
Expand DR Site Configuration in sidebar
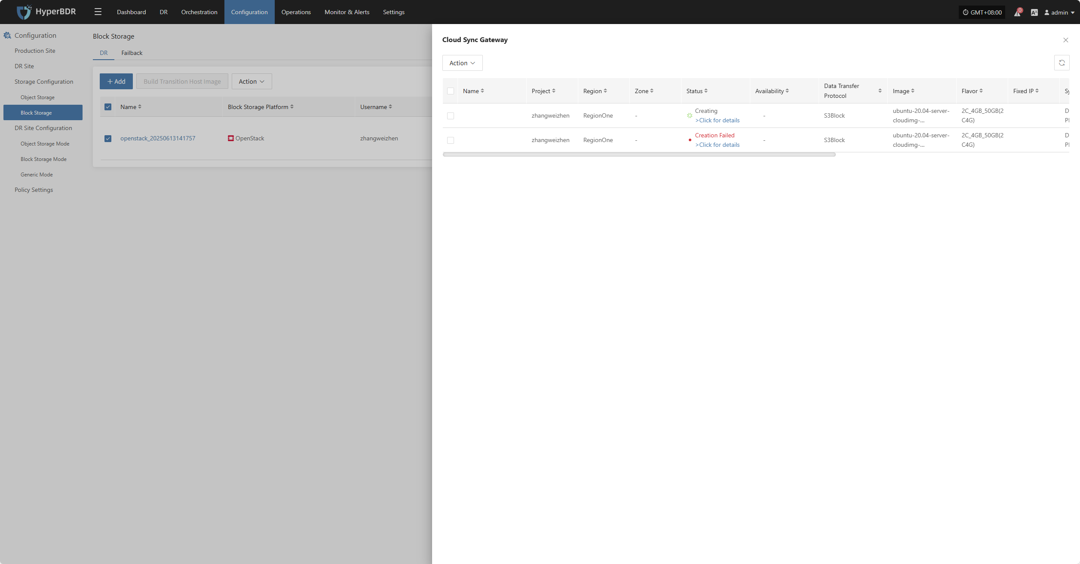tap(43, 128)
